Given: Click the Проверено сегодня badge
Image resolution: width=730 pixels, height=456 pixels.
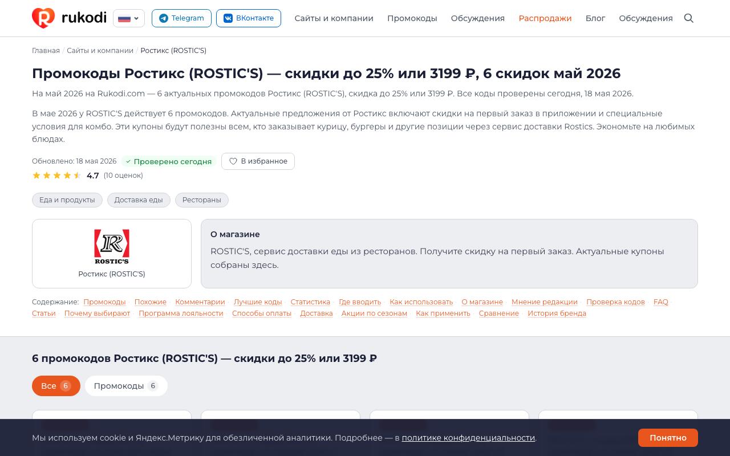Looking at the screenshot, I should click(x=169, y=161).
